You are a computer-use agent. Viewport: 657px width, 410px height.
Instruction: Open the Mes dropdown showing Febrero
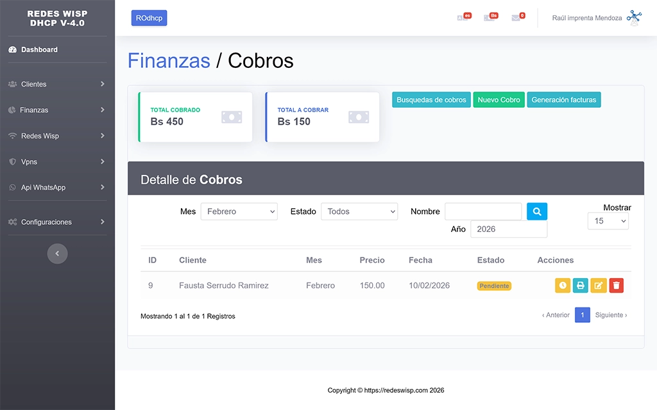(239, 211)
